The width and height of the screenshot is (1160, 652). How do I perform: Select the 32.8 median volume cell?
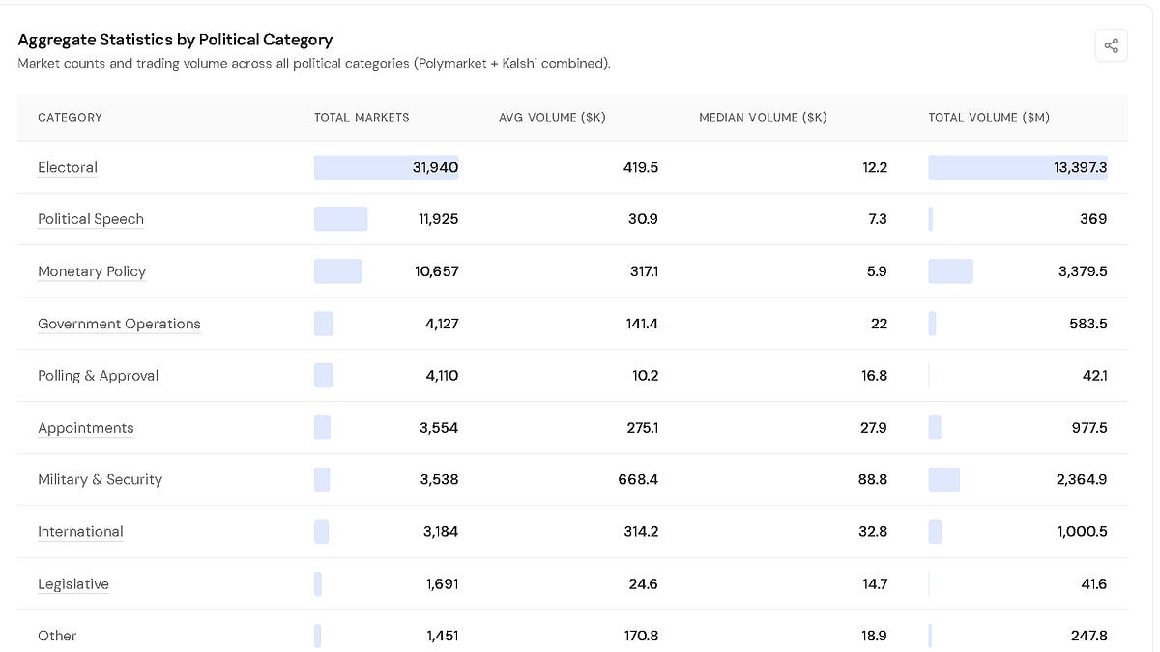point(873,531)
